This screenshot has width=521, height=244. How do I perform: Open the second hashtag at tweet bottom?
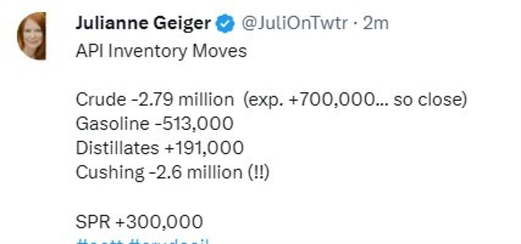[x=168, y=241]
